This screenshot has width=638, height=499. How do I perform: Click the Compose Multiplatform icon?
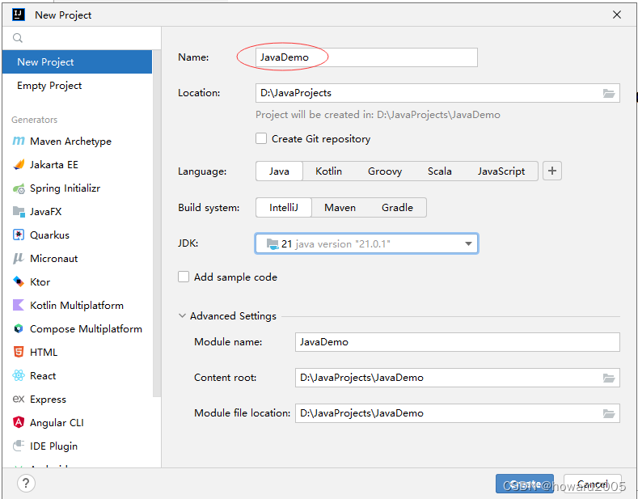pos(19,328)
